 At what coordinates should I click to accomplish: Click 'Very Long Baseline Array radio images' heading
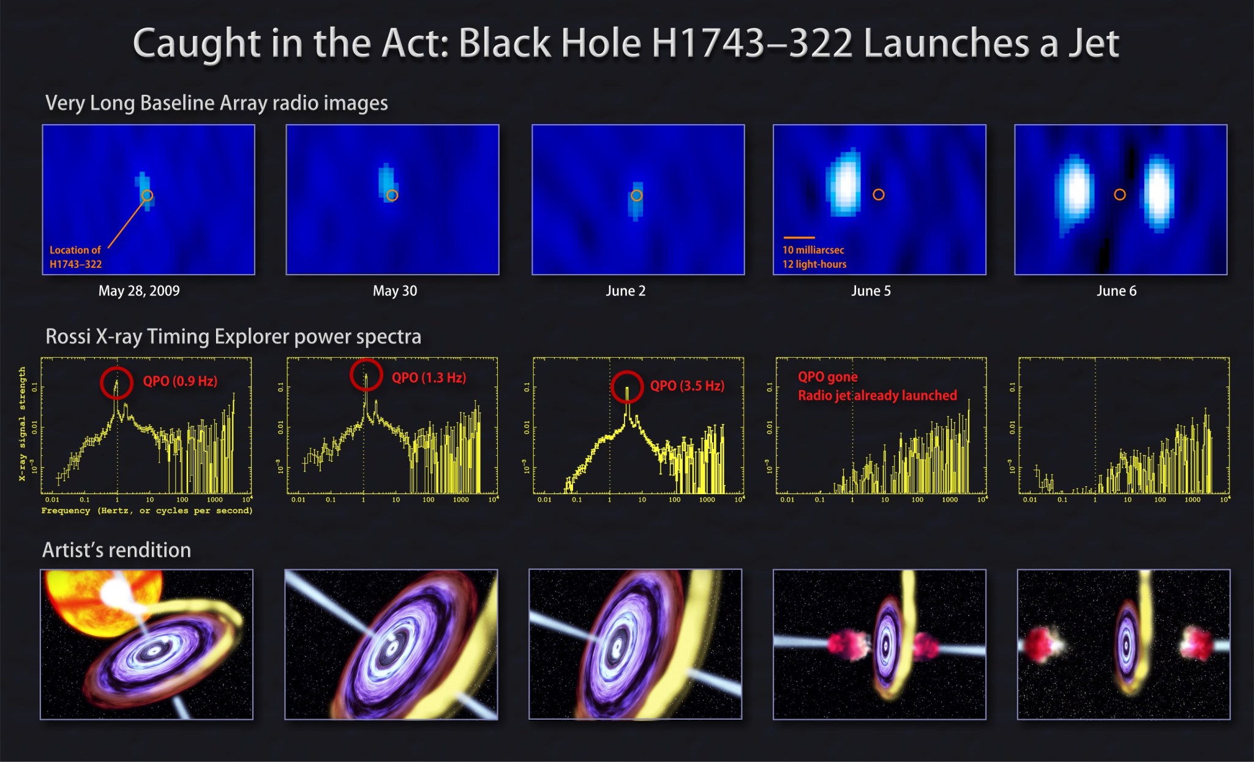click(217, 103)
